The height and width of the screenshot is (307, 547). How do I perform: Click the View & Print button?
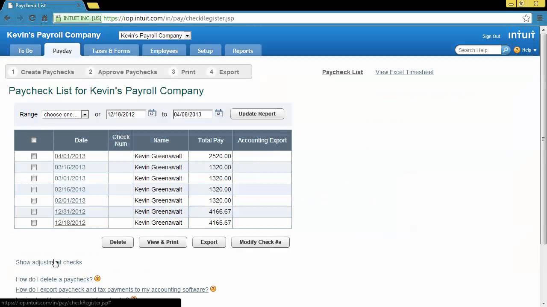[x=163, y=242]
